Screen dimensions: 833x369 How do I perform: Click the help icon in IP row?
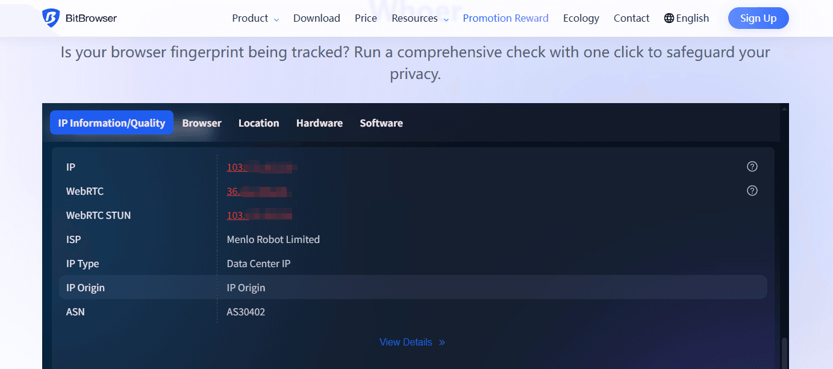pyautogui.click(x=752, y=167)
